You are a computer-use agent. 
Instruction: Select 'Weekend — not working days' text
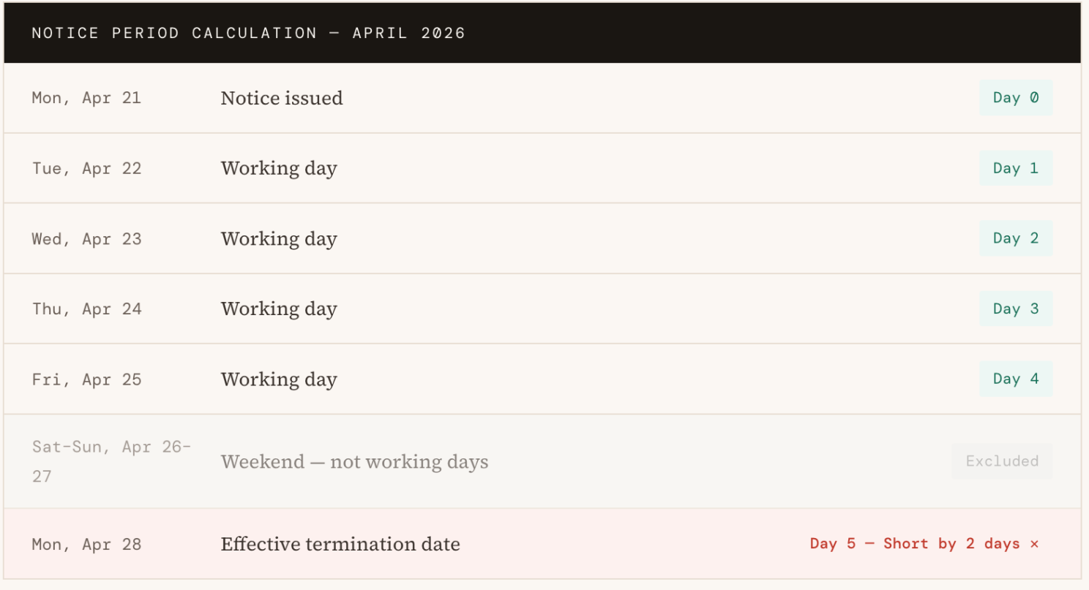click(354, 462)
